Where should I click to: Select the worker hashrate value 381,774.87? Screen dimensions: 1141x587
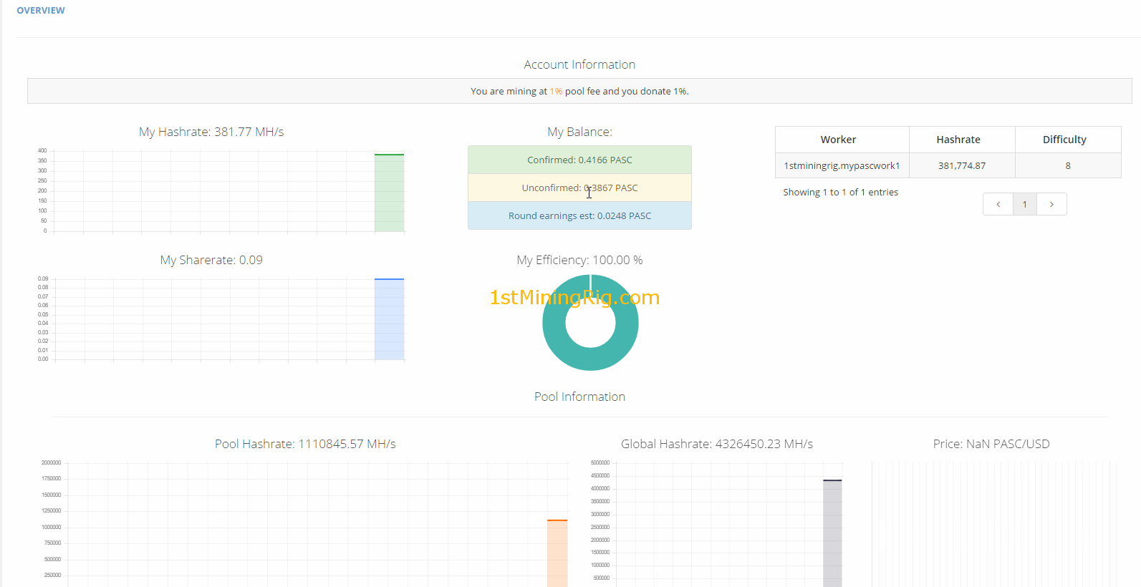click(962, 165)
